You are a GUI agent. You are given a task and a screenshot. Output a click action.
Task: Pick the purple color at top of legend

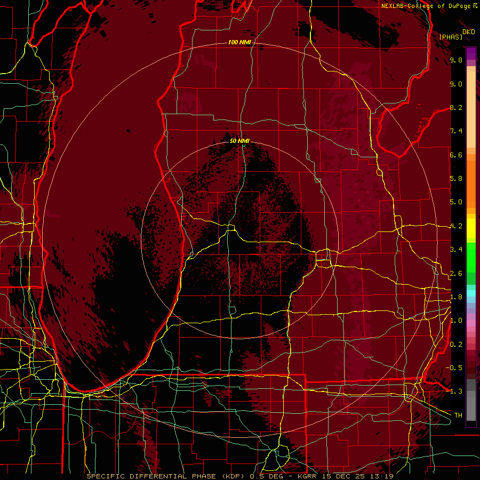coord(471,53)
